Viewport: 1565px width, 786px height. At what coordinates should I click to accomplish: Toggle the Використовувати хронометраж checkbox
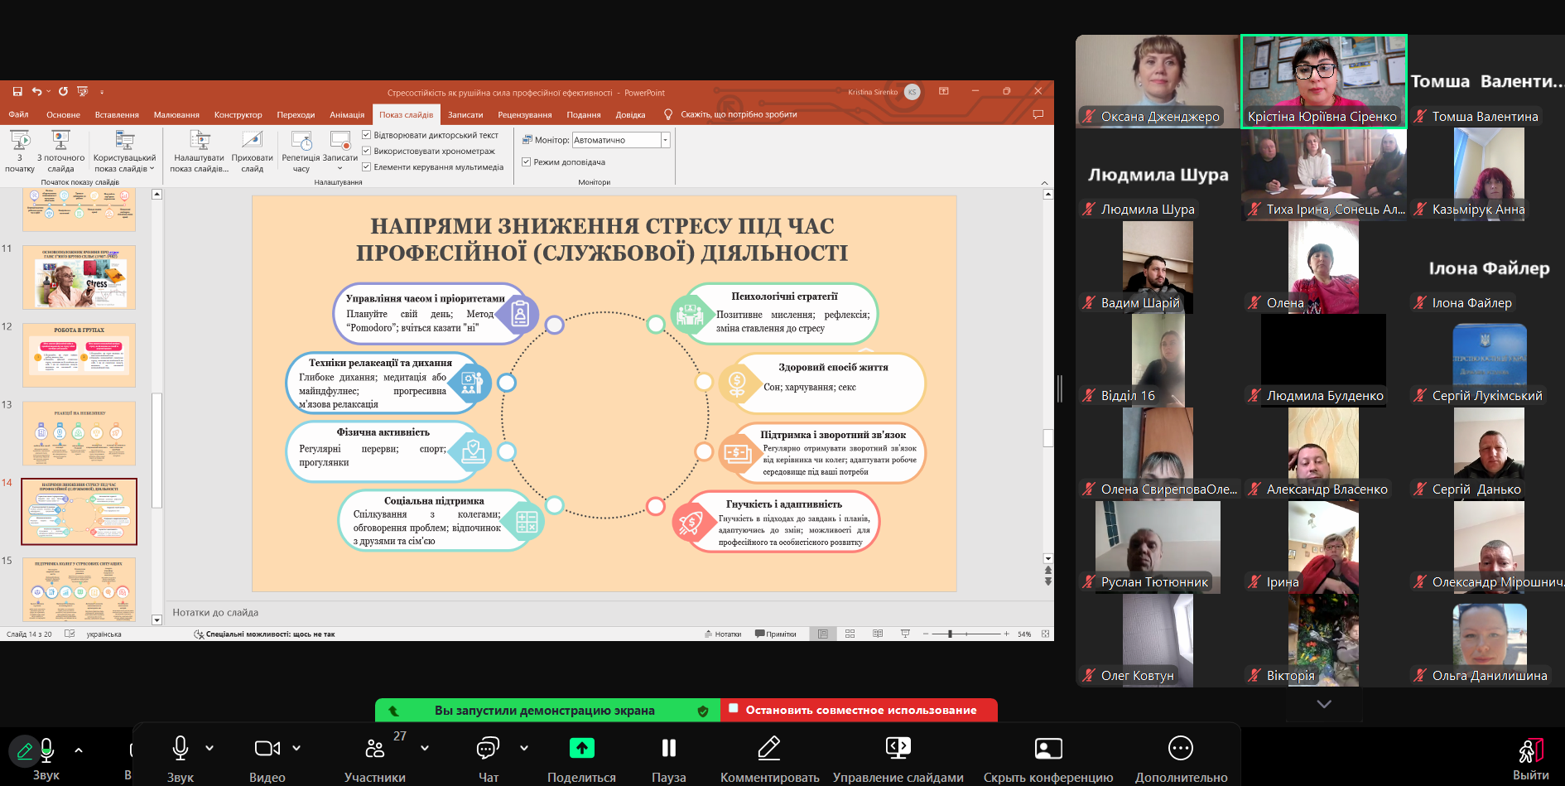coord(367,151)
